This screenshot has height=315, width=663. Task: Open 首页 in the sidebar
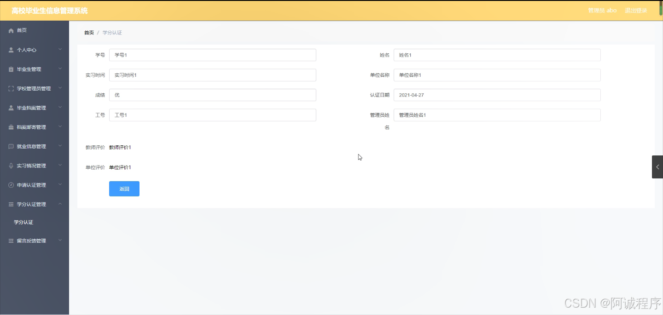35,30
